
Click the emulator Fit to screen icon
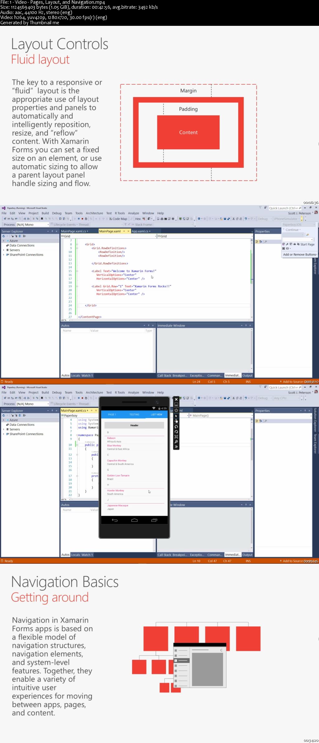click(x=176, y=437)
